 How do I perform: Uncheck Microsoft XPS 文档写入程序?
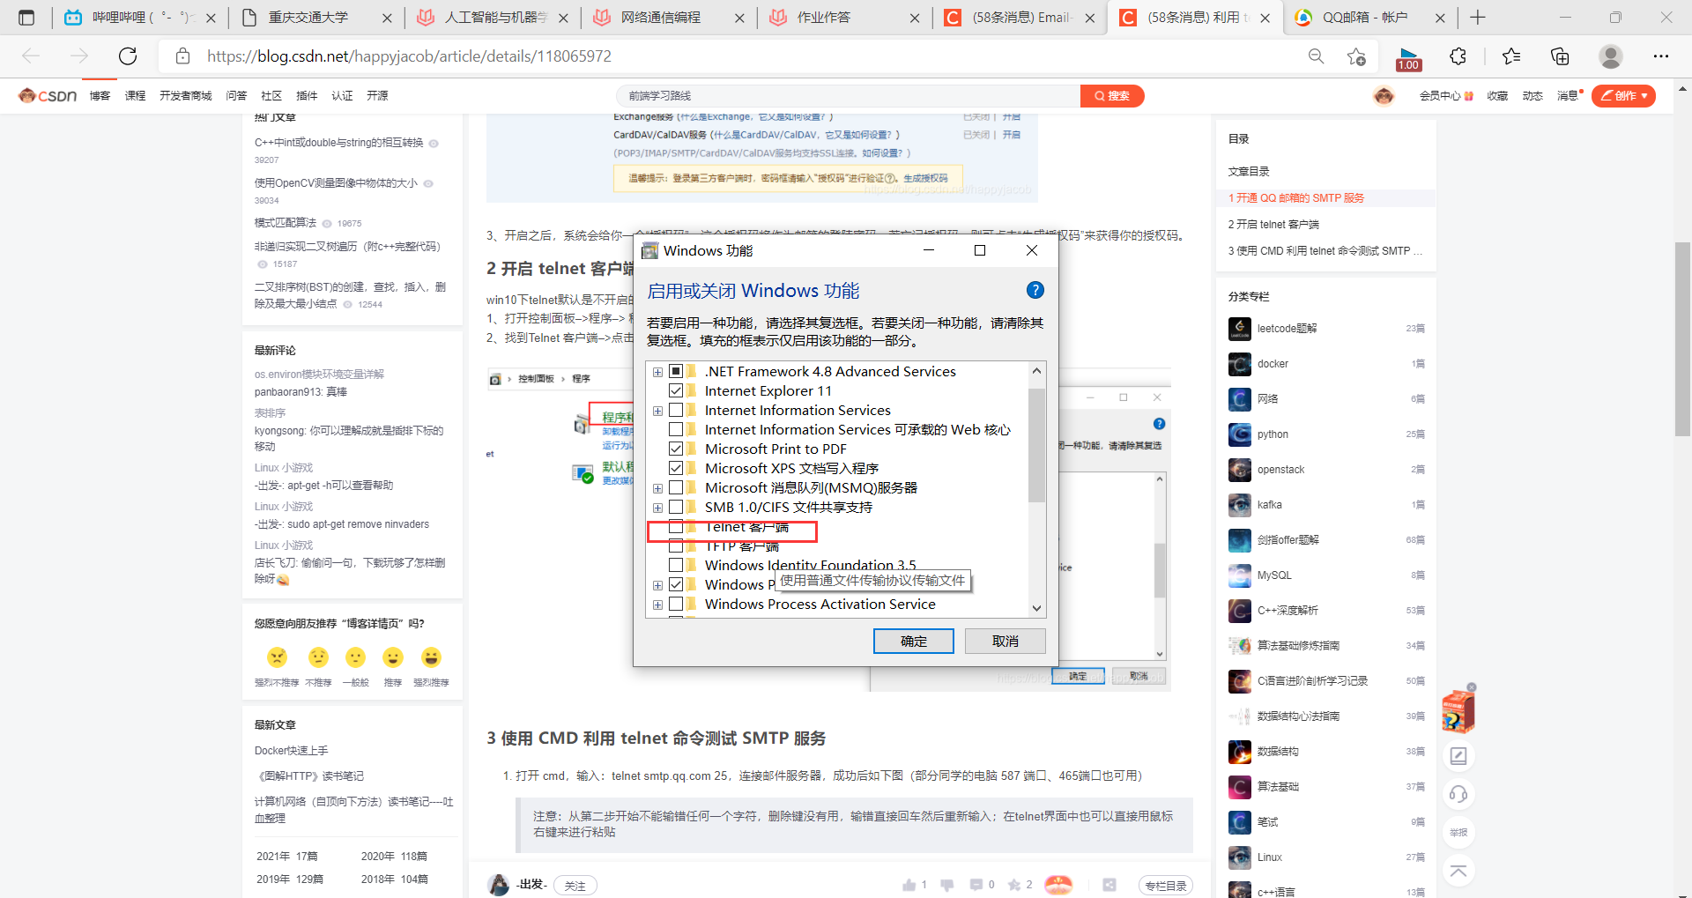676,468
